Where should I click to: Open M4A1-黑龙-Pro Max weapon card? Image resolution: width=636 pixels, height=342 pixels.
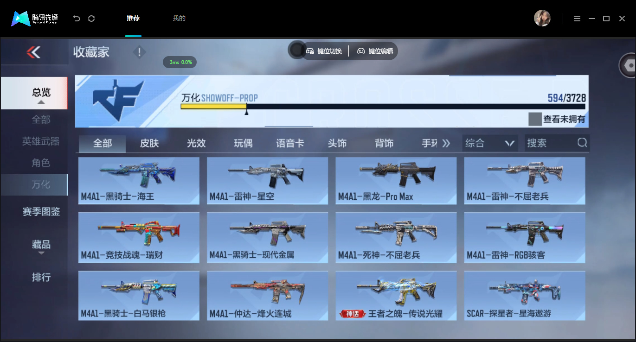[396, 181]
